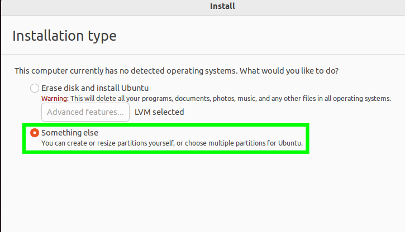Viewport: 405px width, 232px height.
Task: Select the "Something else" radio button
Action: (35, 133)
